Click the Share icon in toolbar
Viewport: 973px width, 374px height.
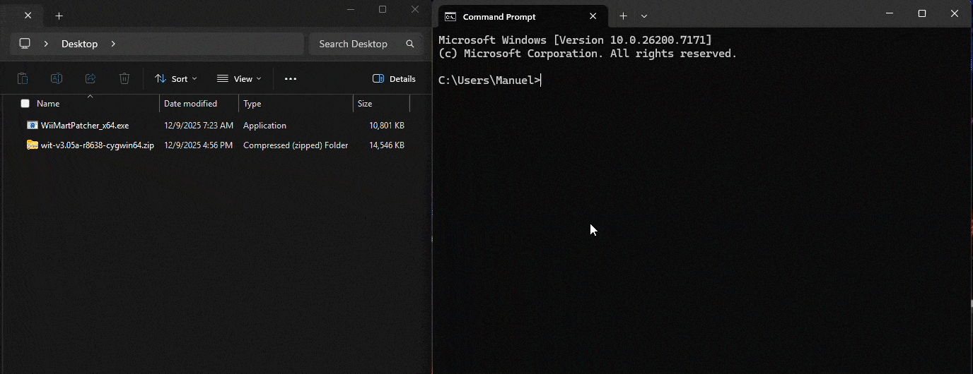[91, 79]
